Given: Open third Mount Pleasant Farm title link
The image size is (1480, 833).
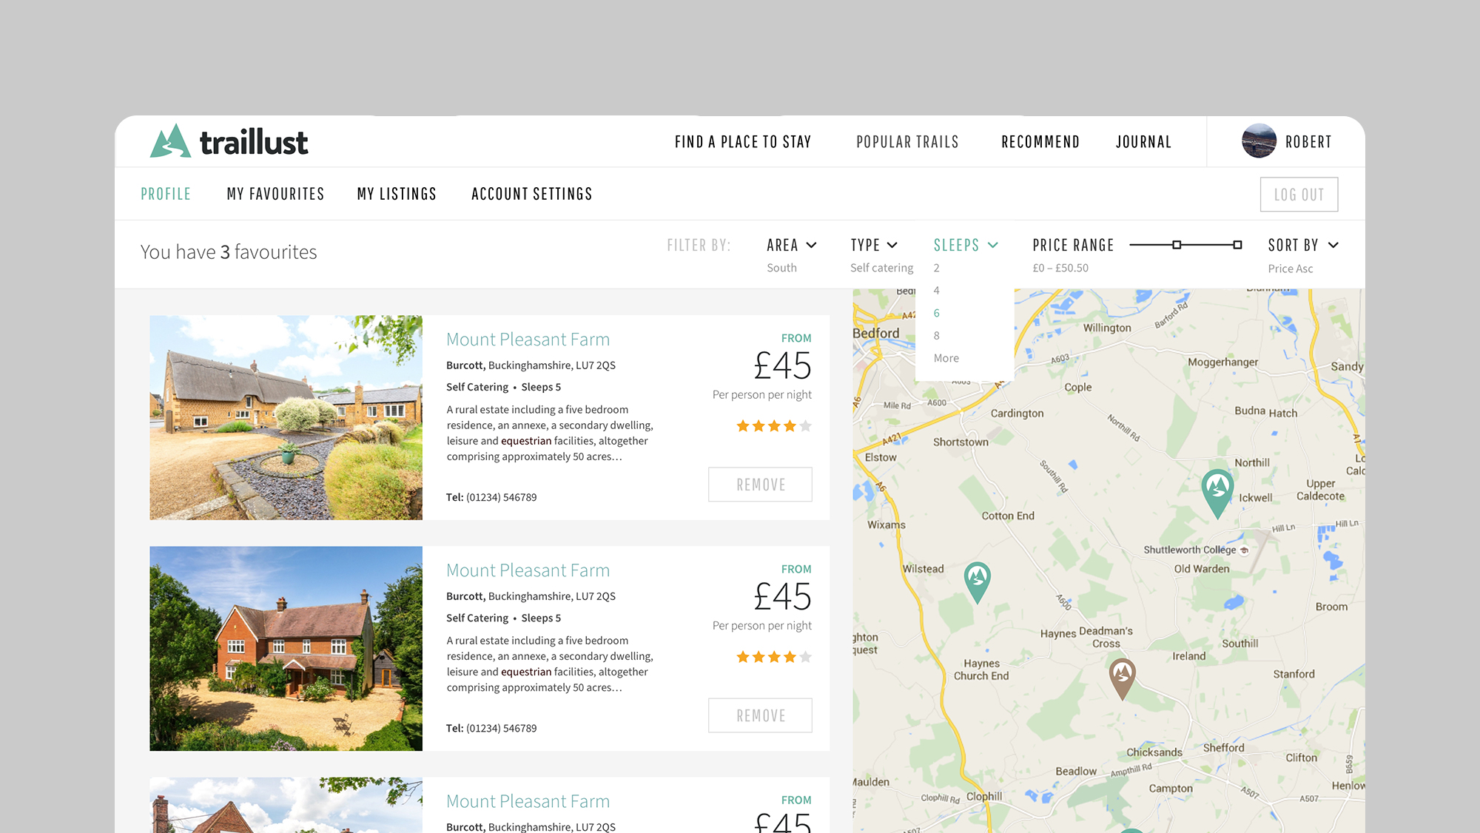Looking at the screenshot, I should (x=528, y=801).
